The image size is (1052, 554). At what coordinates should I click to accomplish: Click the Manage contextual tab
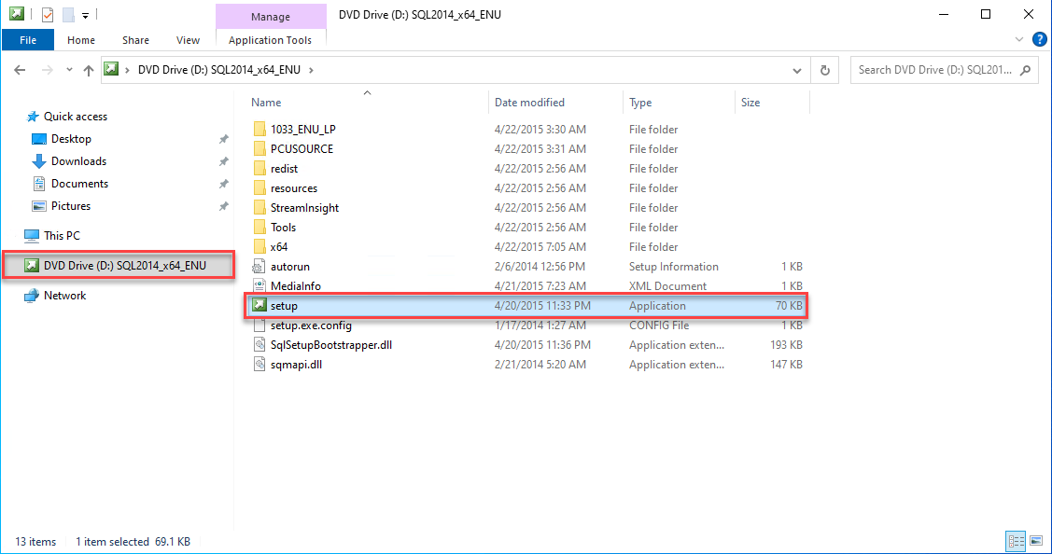(271, 16)
